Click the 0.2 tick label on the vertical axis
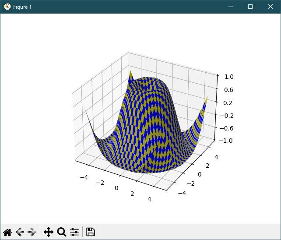This screenshot has width=281, height=240. click(228, 102)
